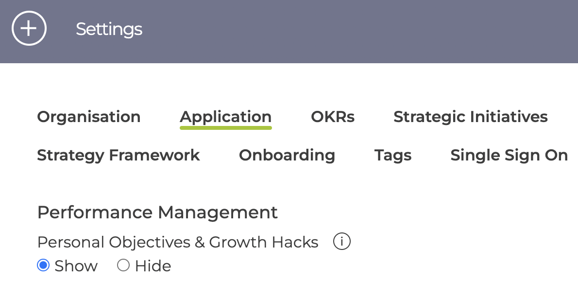Click the blank space right of Performance Management
578x284 pixels.
coord(427,213)
